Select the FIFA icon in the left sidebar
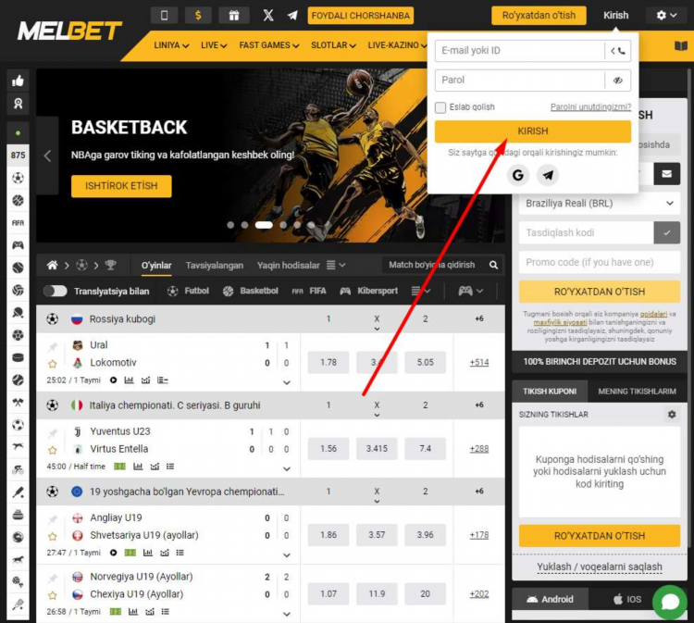This screenshot has height=623, width=694. [19, 223]
